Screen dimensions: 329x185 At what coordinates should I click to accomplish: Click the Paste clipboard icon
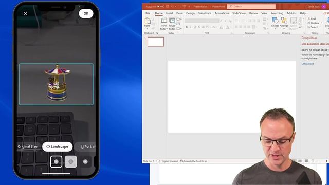click(x=148, y=21)
